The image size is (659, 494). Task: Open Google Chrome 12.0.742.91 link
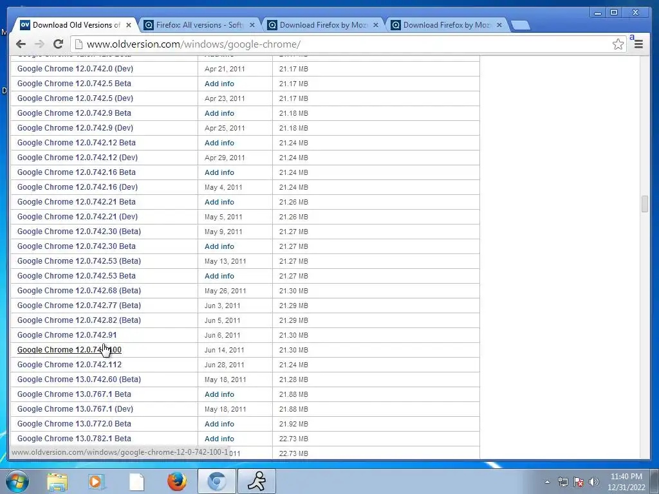click(x=67, y=334)
